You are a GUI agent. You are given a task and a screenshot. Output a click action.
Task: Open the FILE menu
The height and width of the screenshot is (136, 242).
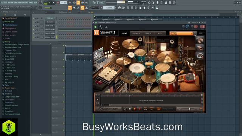(x=2, y=3)
